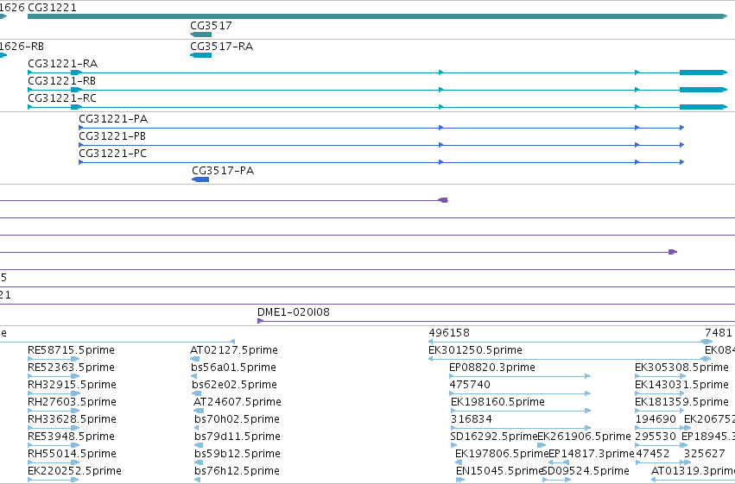Open the CG31221-PA protein label

tap(113, 119)
